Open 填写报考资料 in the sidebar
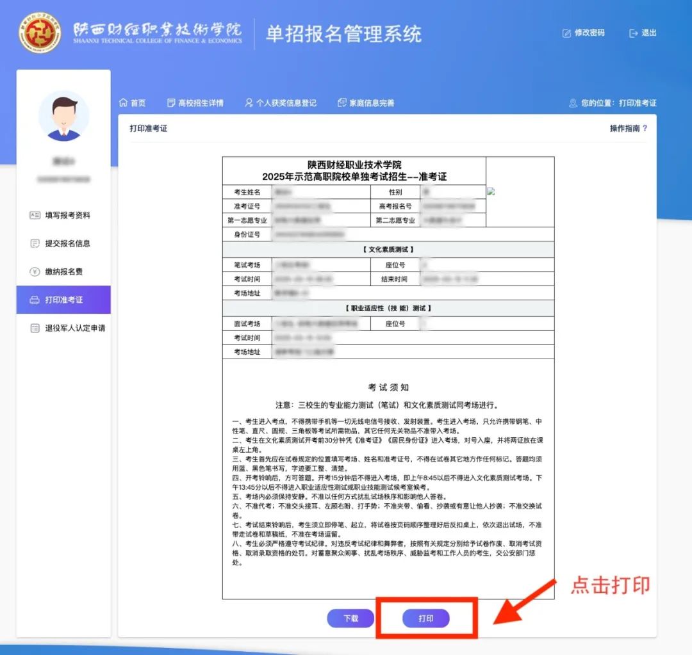 67,215
